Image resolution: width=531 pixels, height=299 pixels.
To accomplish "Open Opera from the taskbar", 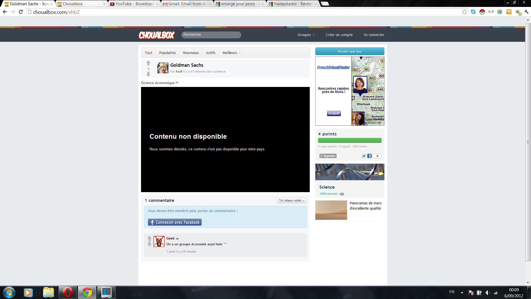I will click(x=67, y=292).
